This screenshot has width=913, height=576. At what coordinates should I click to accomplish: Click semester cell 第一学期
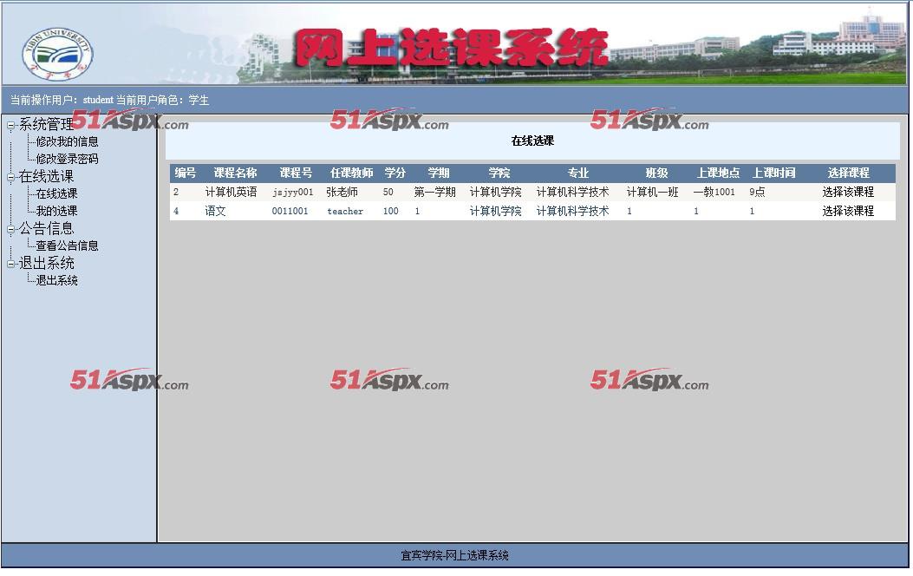pyautogui.click(x=435, y=192)
